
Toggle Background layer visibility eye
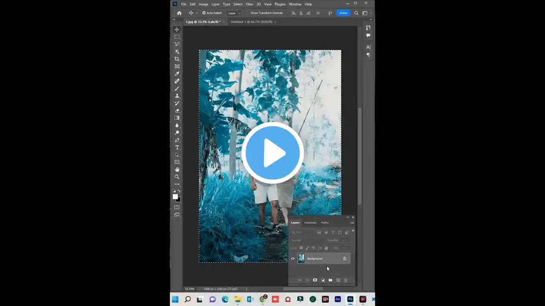(293, 258)
